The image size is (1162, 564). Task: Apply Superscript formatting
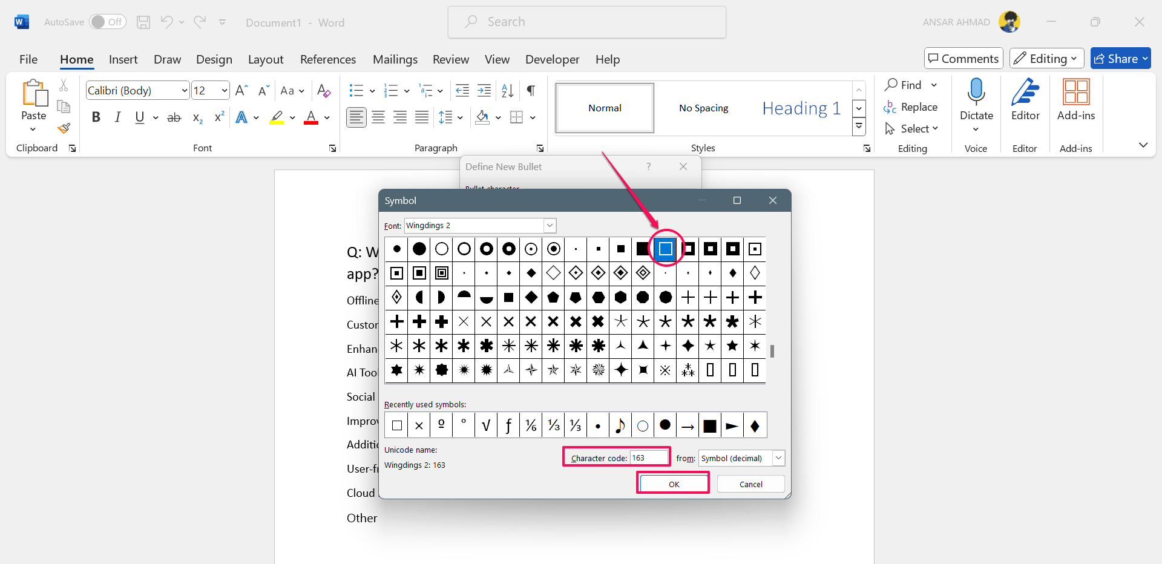pyautogui.click(x=219, y=117)
